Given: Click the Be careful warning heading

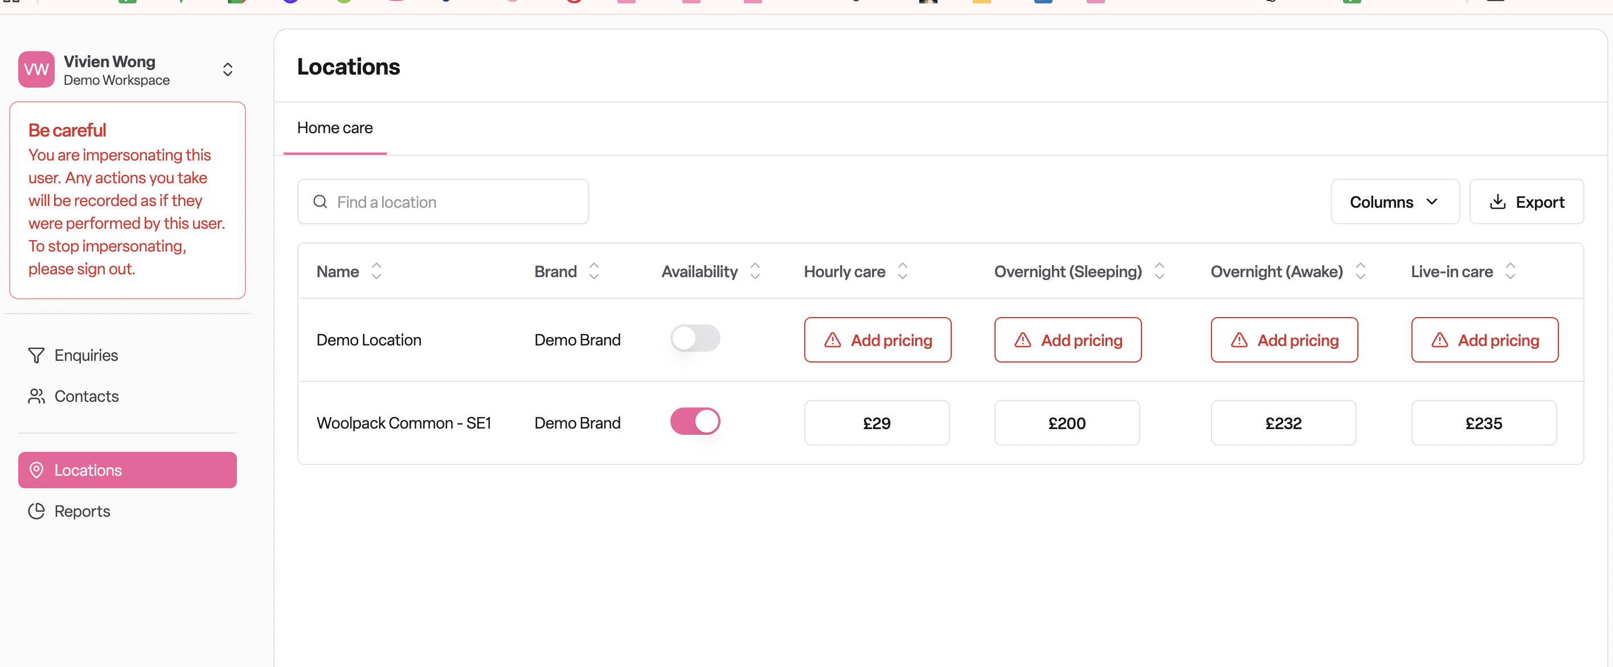Looking at the screenshot, I should 67,130.
